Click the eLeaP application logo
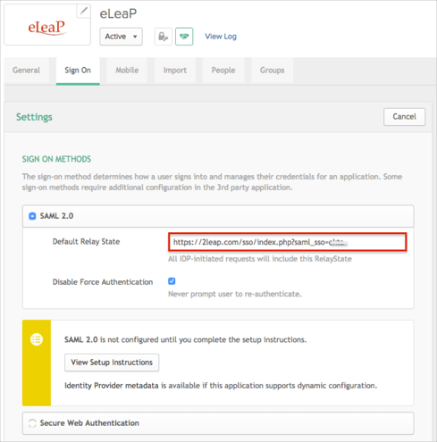Image resolution: width=437 pixels, height=442 pixels. click(x=47, y=28)
